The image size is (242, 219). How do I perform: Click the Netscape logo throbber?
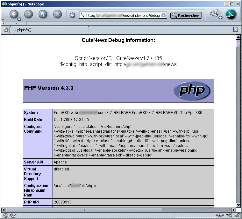click(231, 15)
